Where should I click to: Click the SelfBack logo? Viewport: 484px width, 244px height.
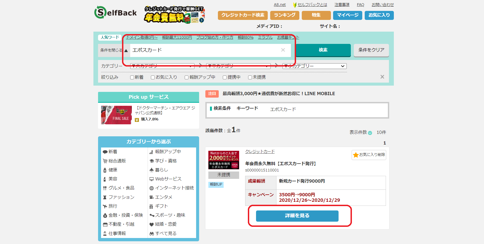pyautogui.click(x=115, y=13)
